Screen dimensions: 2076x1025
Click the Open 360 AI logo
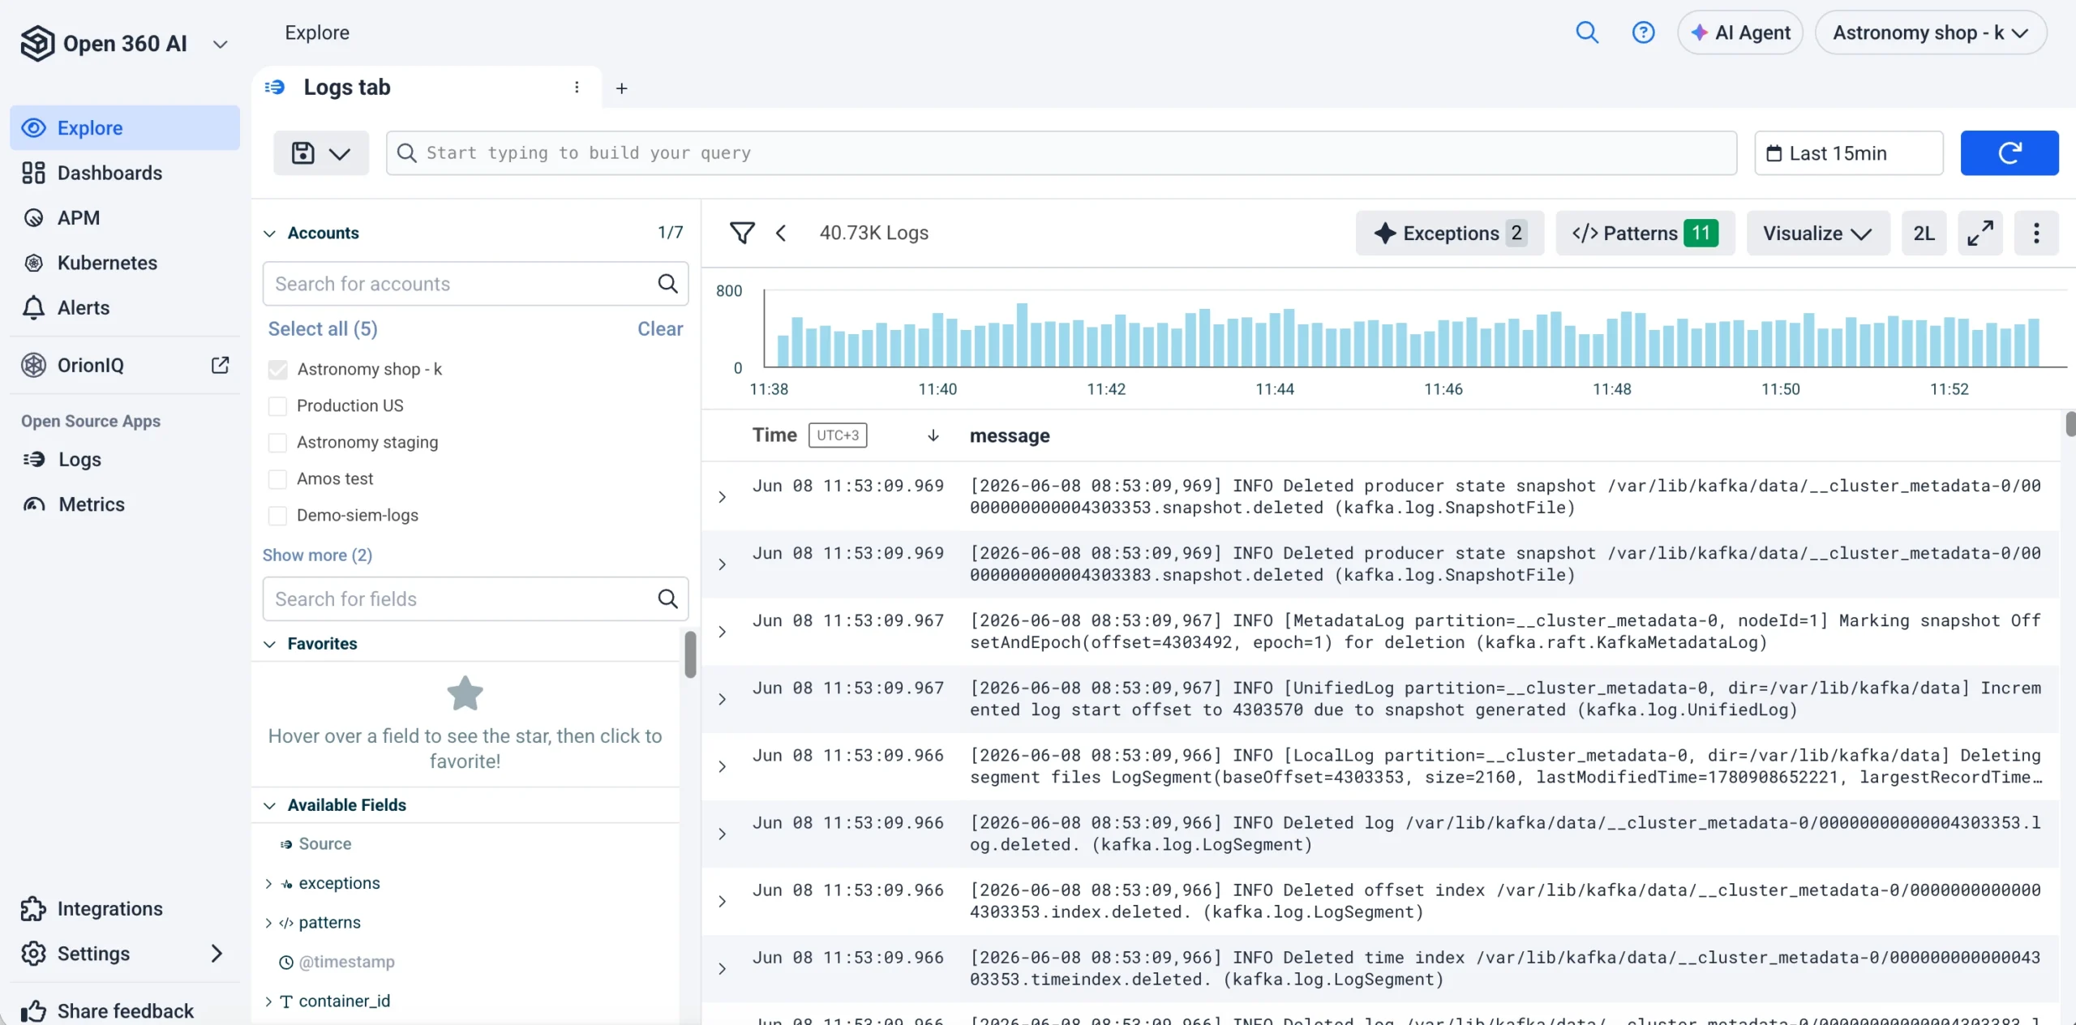pyautogui.click(x=37, y=43)
